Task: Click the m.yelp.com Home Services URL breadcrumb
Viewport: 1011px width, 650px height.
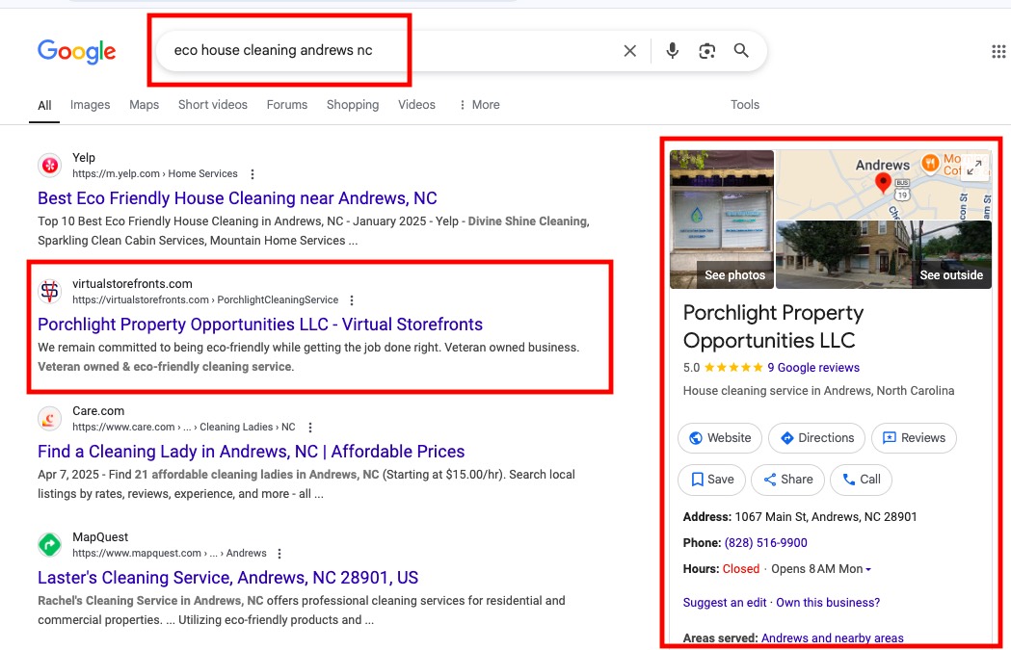Action: pos(155,174)
